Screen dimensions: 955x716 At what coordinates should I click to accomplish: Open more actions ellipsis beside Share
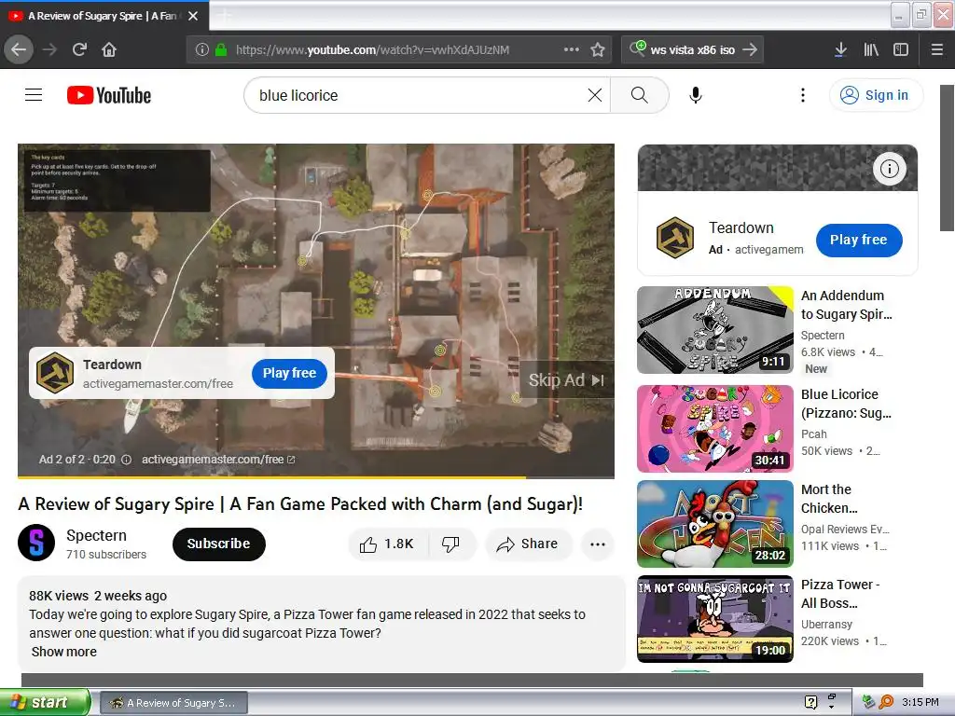598,544
